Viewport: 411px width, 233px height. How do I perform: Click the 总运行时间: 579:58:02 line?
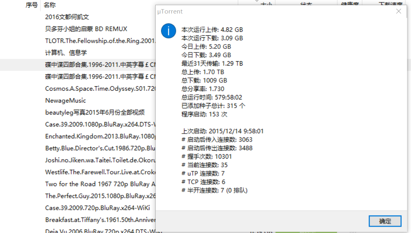[212, 97]
